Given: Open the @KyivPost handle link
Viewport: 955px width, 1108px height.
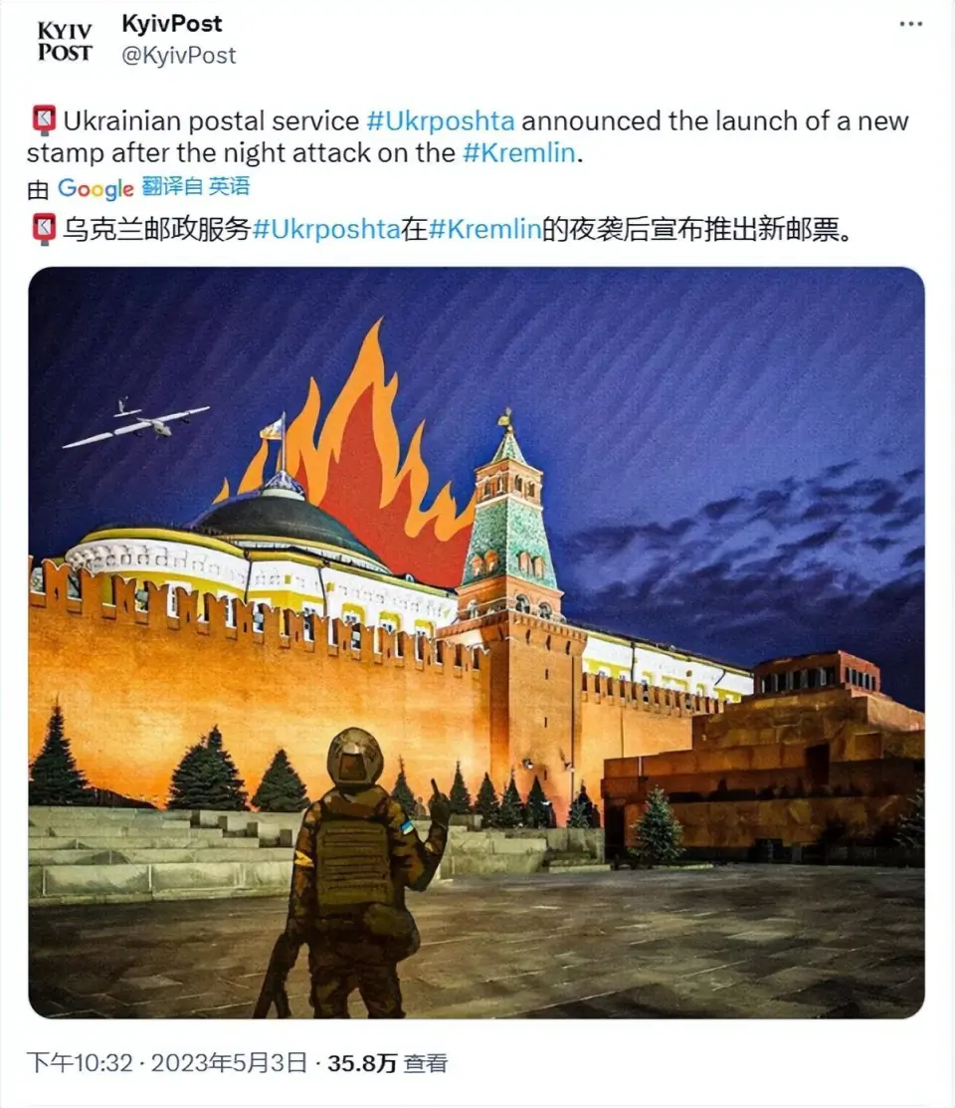Looking at the screenshot, I should tap(179, 55).
